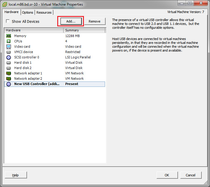Enable the Show All Devices checkbox
The image size is (210, 187).
tap(8, 21)
